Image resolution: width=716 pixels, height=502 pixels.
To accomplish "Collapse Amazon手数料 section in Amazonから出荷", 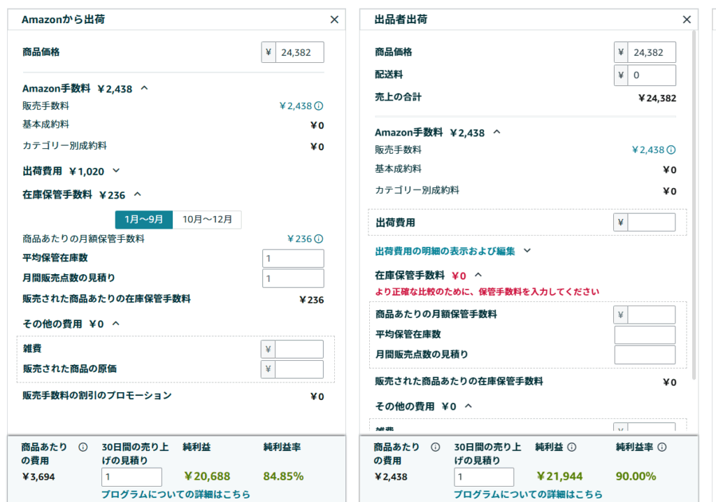I will click(145, 89).
